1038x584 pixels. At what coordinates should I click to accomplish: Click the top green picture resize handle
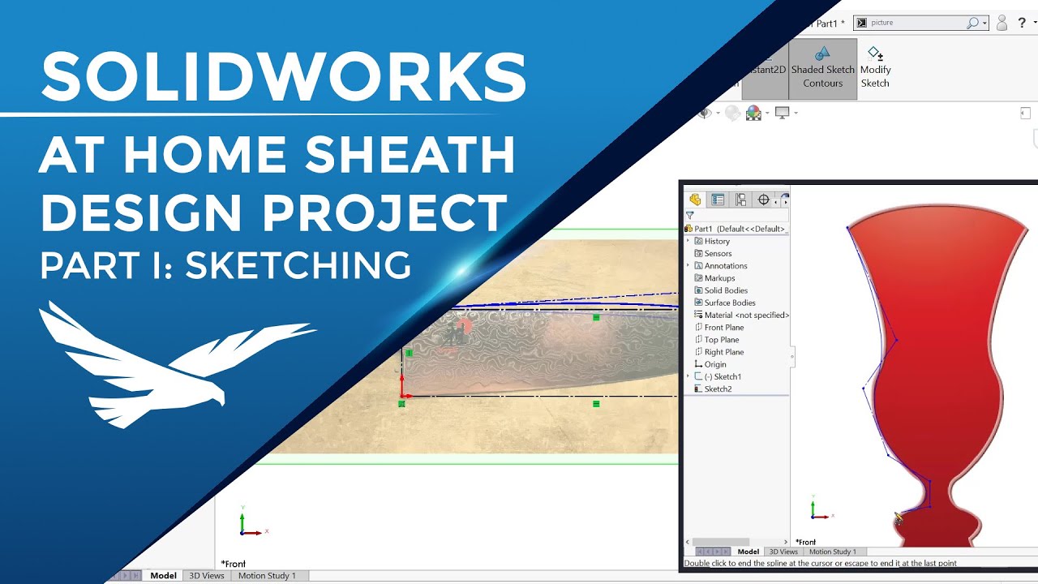pyautogui.click(x=596, y=318)
